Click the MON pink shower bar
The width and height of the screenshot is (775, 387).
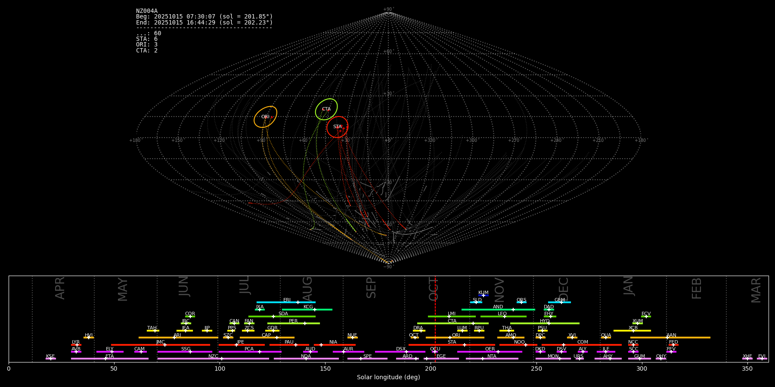point(553,359)
